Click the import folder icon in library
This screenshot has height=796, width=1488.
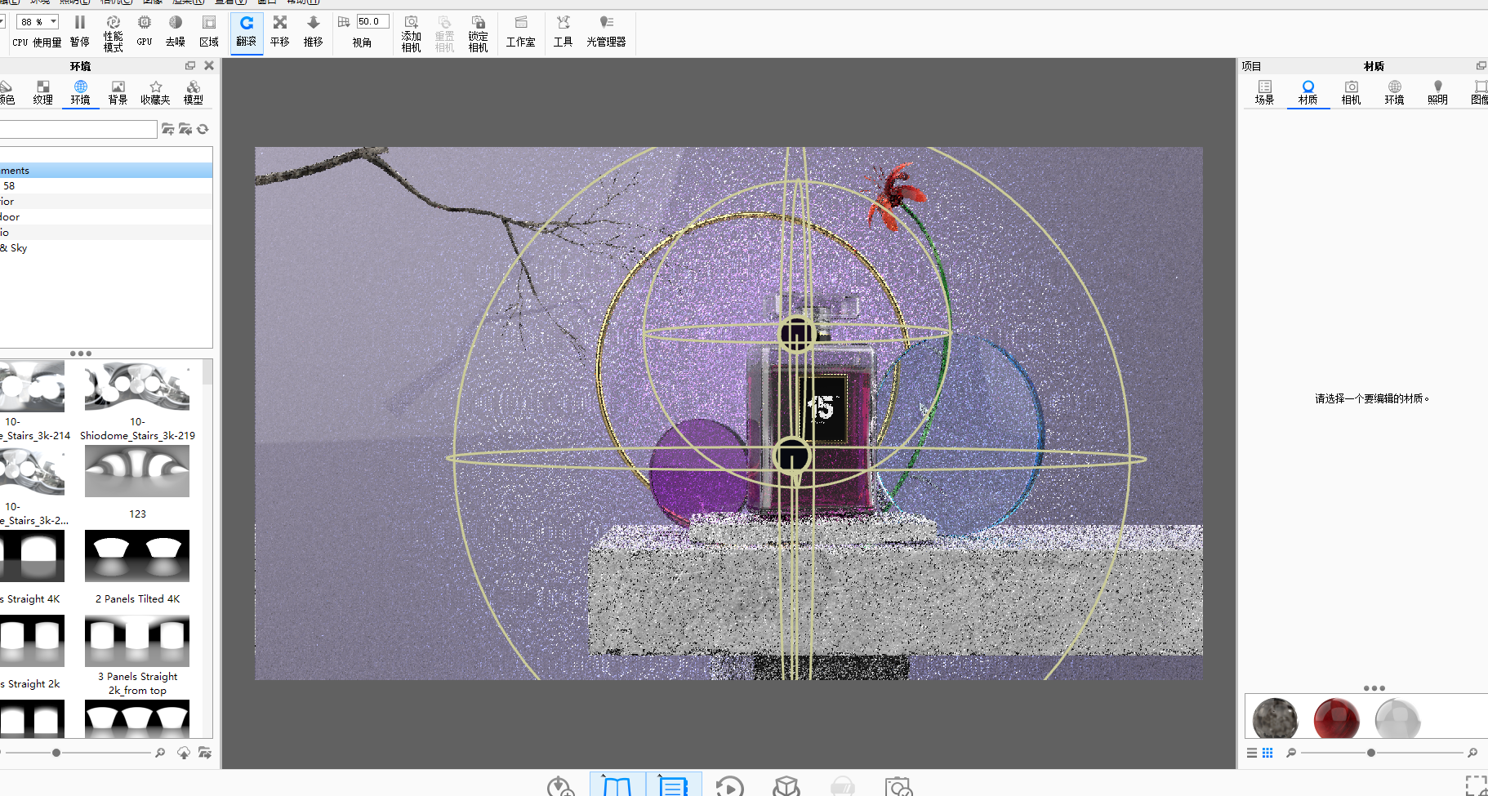click(x=185, y=129)
